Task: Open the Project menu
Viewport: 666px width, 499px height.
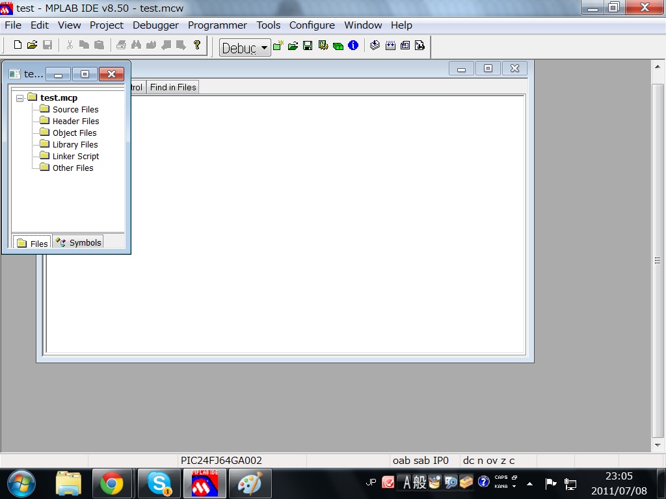Action: tap(107, 25)
